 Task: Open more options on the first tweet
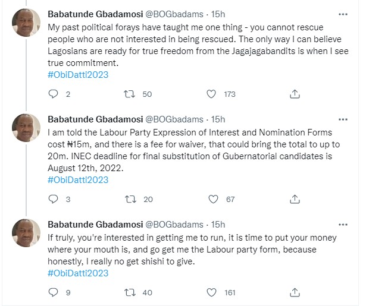[343, 14]
